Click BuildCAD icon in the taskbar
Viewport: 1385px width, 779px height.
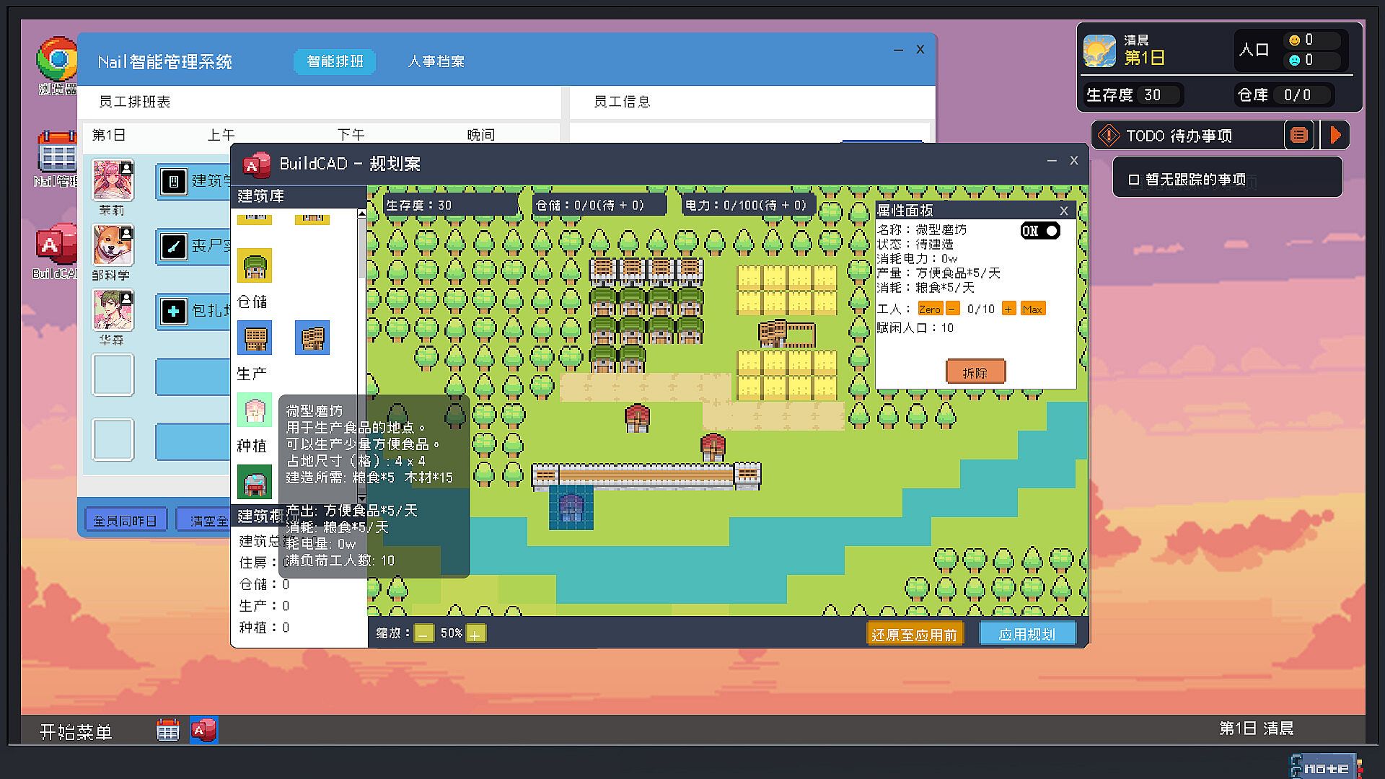click(x=204, y=730)
